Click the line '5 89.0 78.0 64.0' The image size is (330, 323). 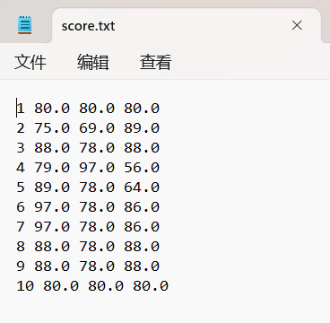[x=88, y=188]
